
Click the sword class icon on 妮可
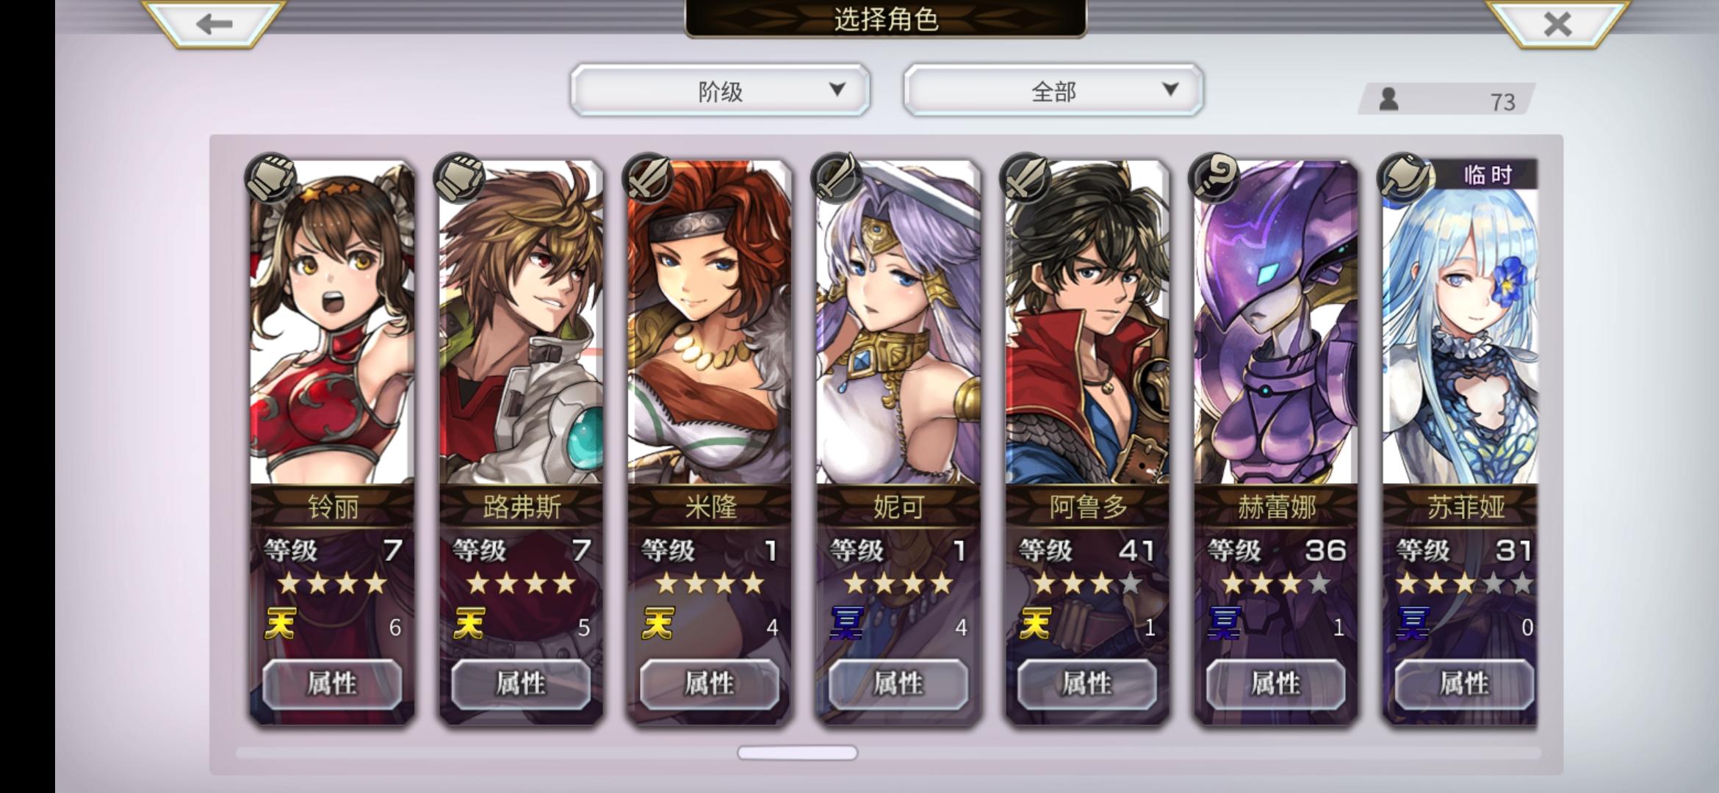(x=837, y=178)
